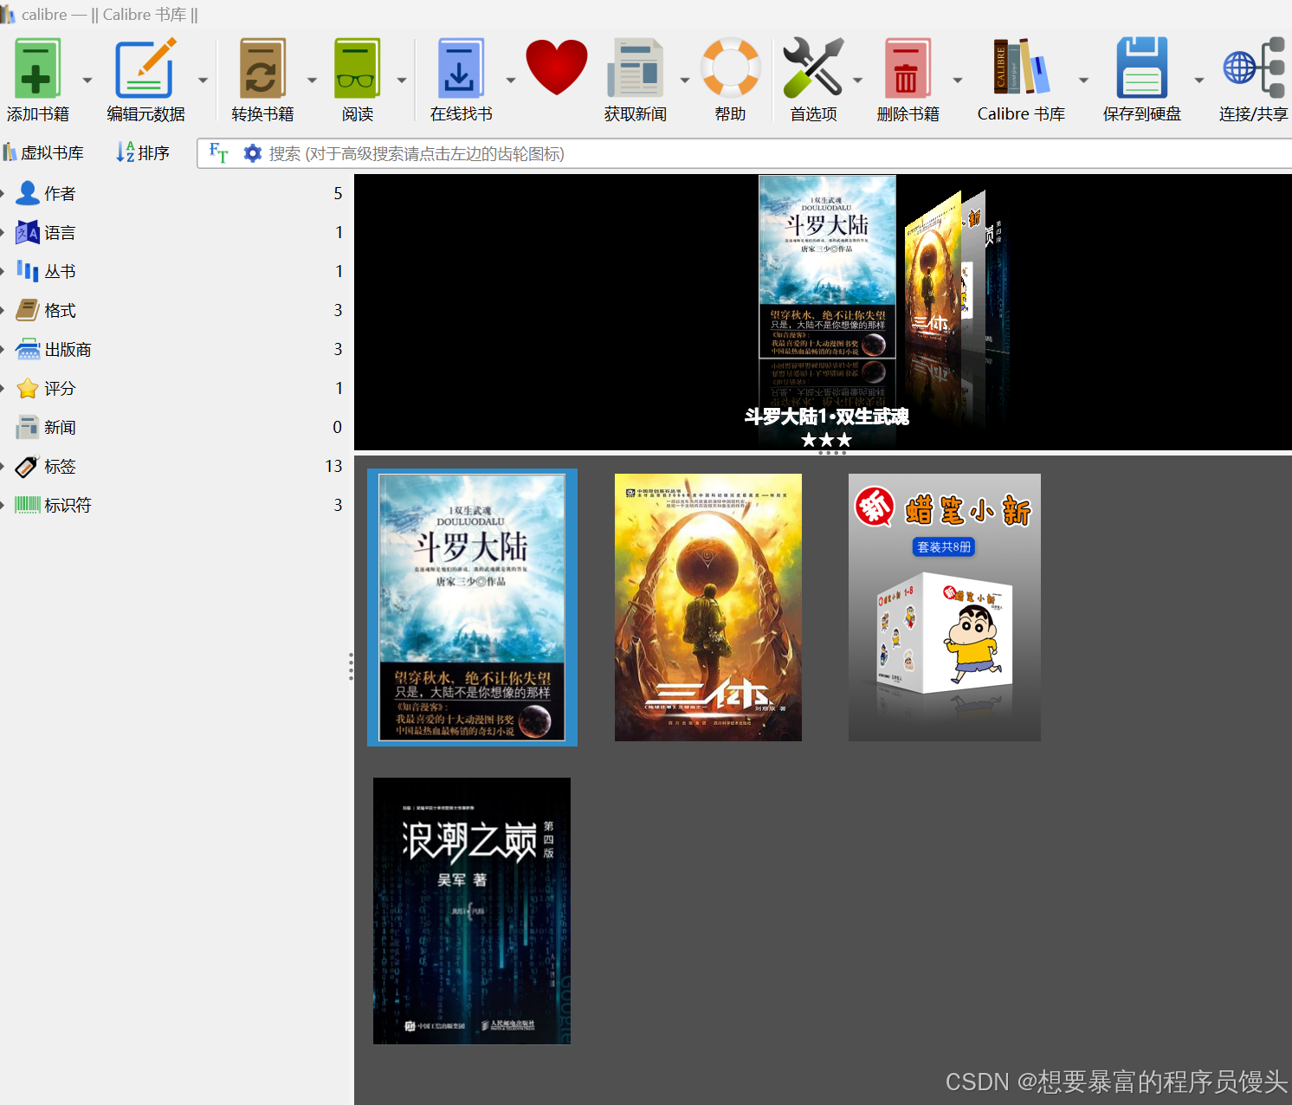
Task: Select the 三体 book cover in grid
Action: tap(707, 607)
